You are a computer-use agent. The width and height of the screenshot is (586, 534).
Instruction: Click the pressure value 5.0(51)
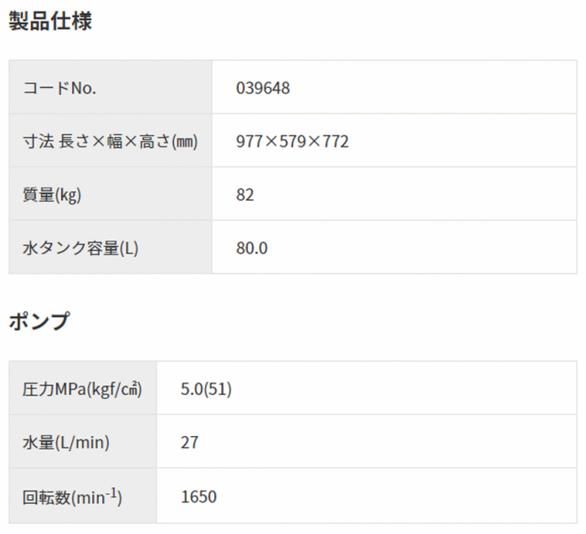click(x=206, y=389)
